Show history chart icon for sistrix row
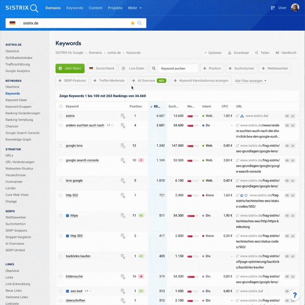This screenshot has width=305, height=305. click(293, 116)
